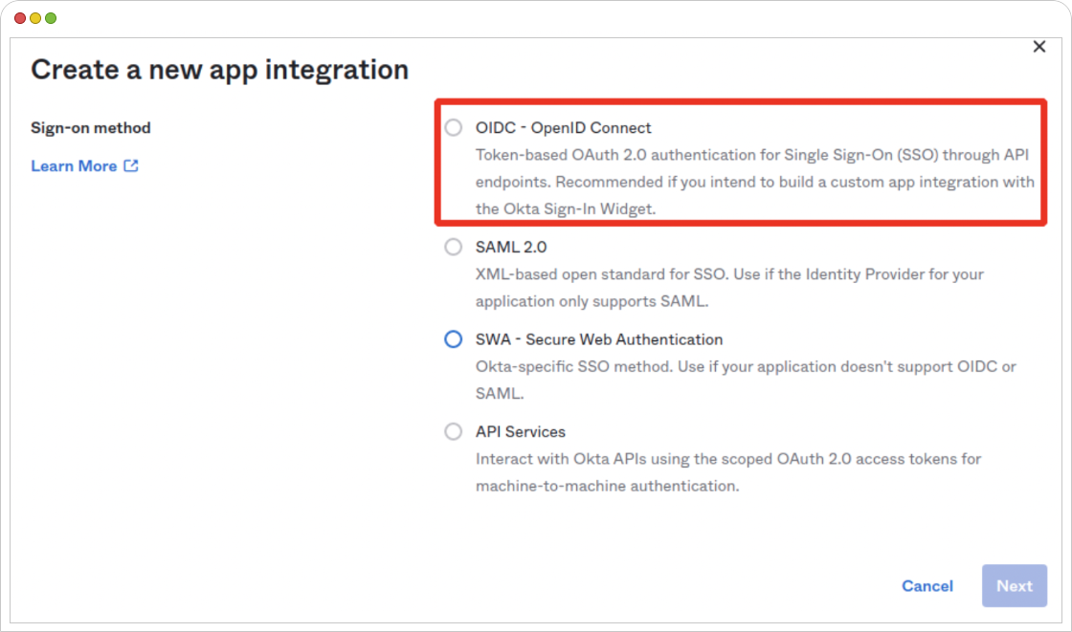Click the green macOS zoom dot
Viewport: 1072px width, 632px height.
(51, 18)
